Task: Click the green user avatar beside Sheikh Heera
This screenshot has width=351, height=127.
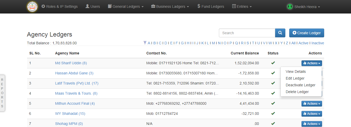Action: [290, 7]
